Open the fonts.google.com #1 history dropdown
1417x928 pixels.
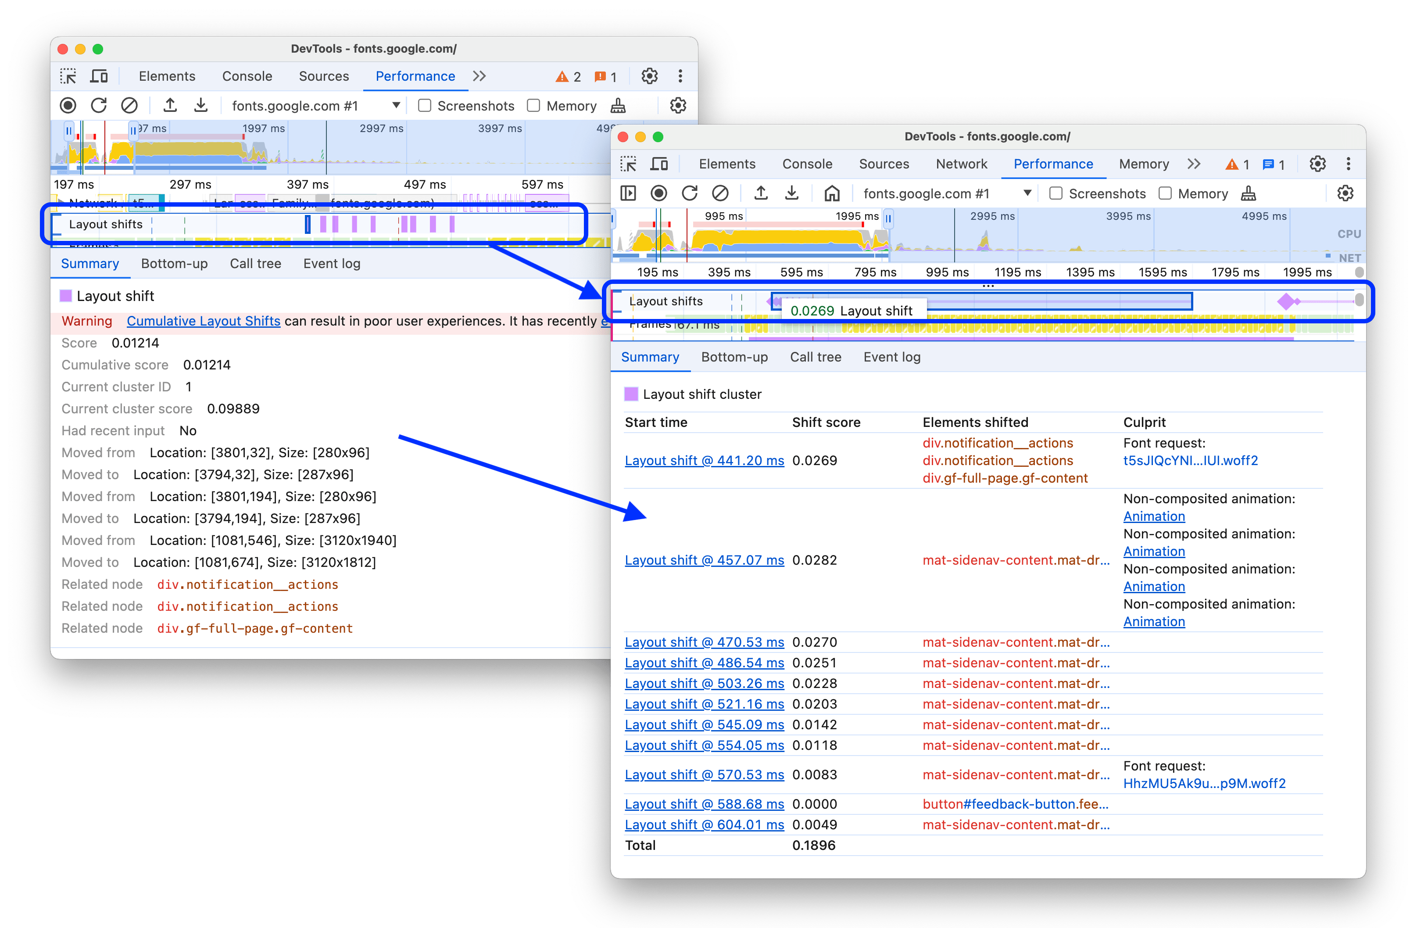click(x=1028, y=193)
